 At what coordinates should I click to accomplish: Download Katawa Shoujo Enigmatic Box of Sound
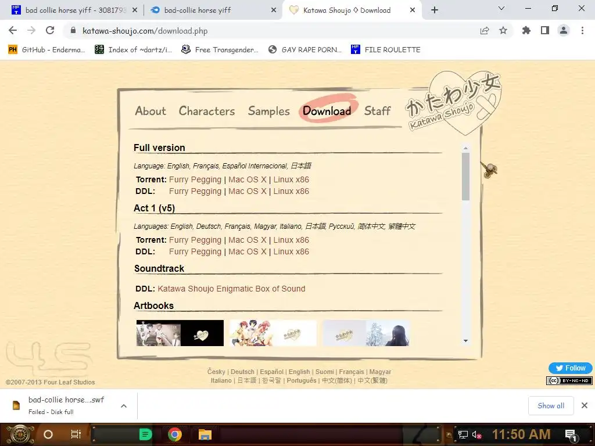click(231, 289)
